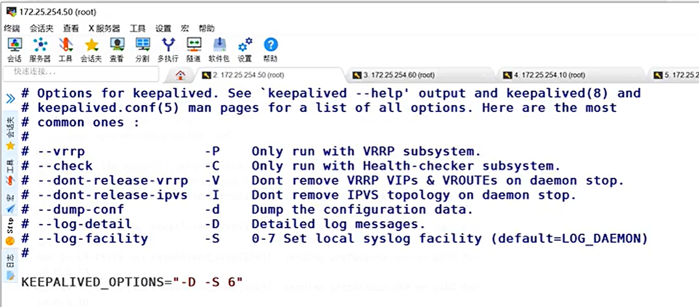Click the 查看 (View) toolbar icon
Screen dimensions: 699x307
click(116, 50)
